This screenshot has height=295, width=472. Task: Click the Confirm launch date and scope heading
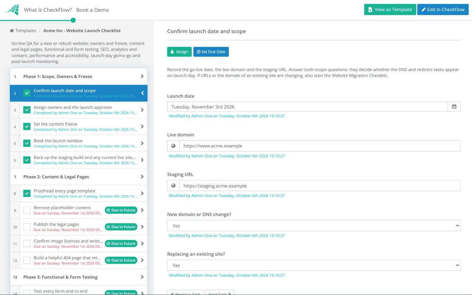click(x=206, y=31)
